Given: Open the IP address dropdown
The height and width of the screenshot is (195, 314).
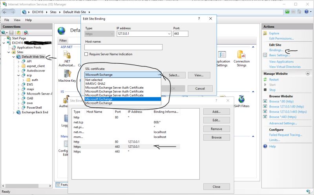Looking at the screenshot, I should [x=169, y=34].
